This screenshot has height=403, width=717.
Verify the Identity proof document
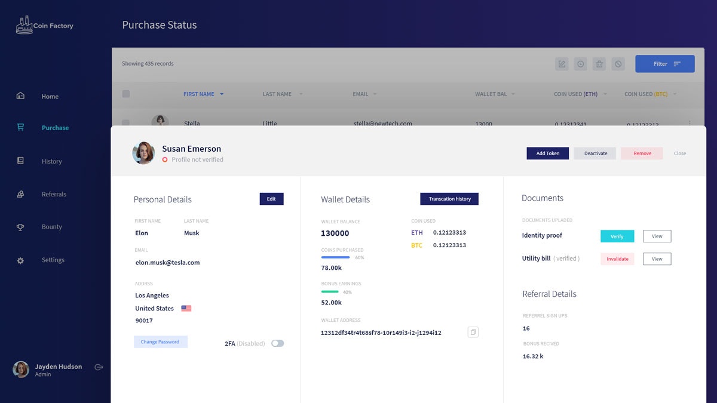(617, 236)
